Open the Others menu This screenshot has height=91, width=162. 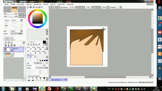(x=70, y=4)
